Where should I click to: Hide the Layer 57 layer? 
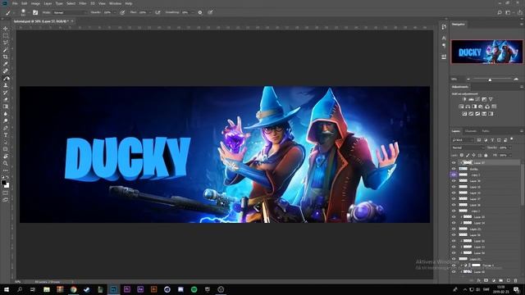454,162
